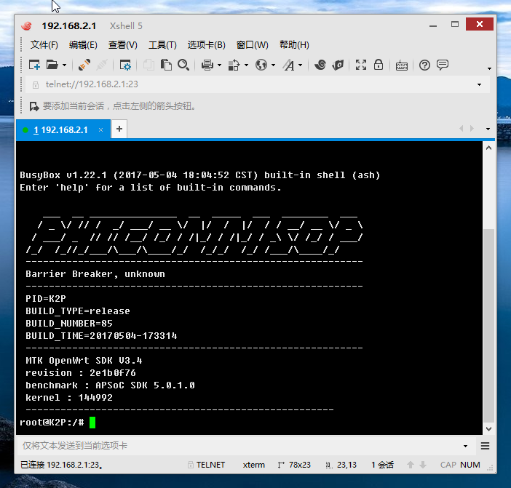Click the compose bar hamburger menu icon
The height and width of the screenshot is (488, 511).
click(x=485, y=446)
